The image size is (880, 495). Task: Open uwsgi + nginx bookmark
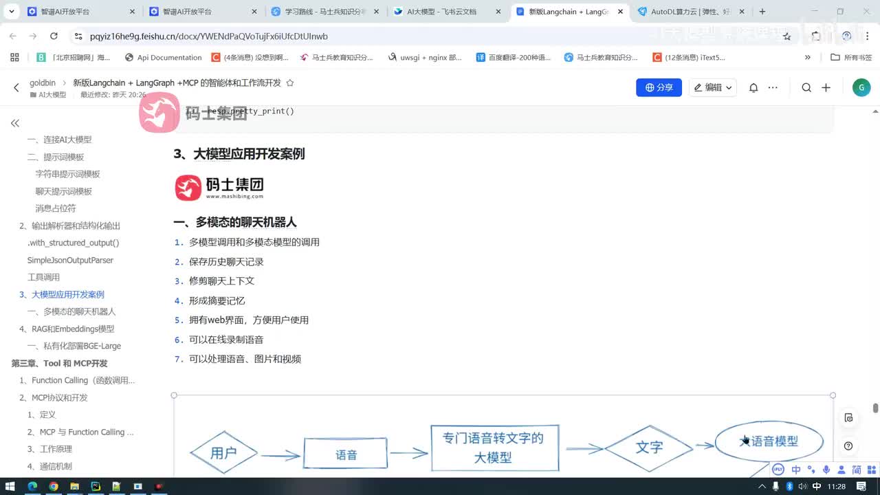425,58
